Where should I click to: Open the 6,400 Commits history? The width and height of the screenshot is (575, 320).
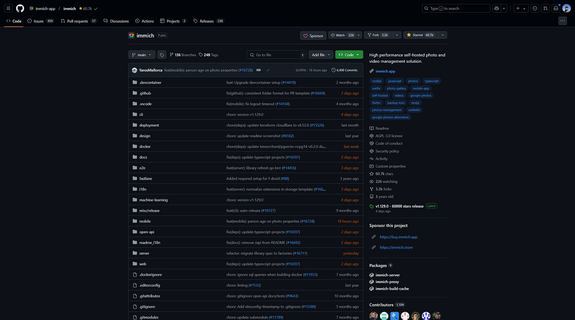coord(345,70)
